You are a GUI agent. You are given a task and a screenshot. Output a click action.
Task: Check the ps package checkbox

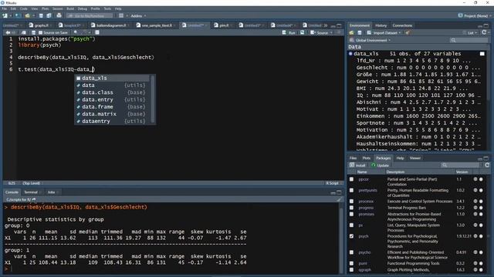click(x=352, y=225)
